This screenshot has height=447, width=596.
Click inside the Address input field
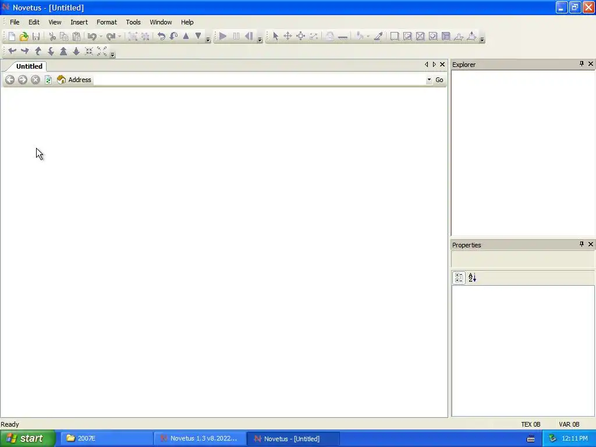(260, 80)
